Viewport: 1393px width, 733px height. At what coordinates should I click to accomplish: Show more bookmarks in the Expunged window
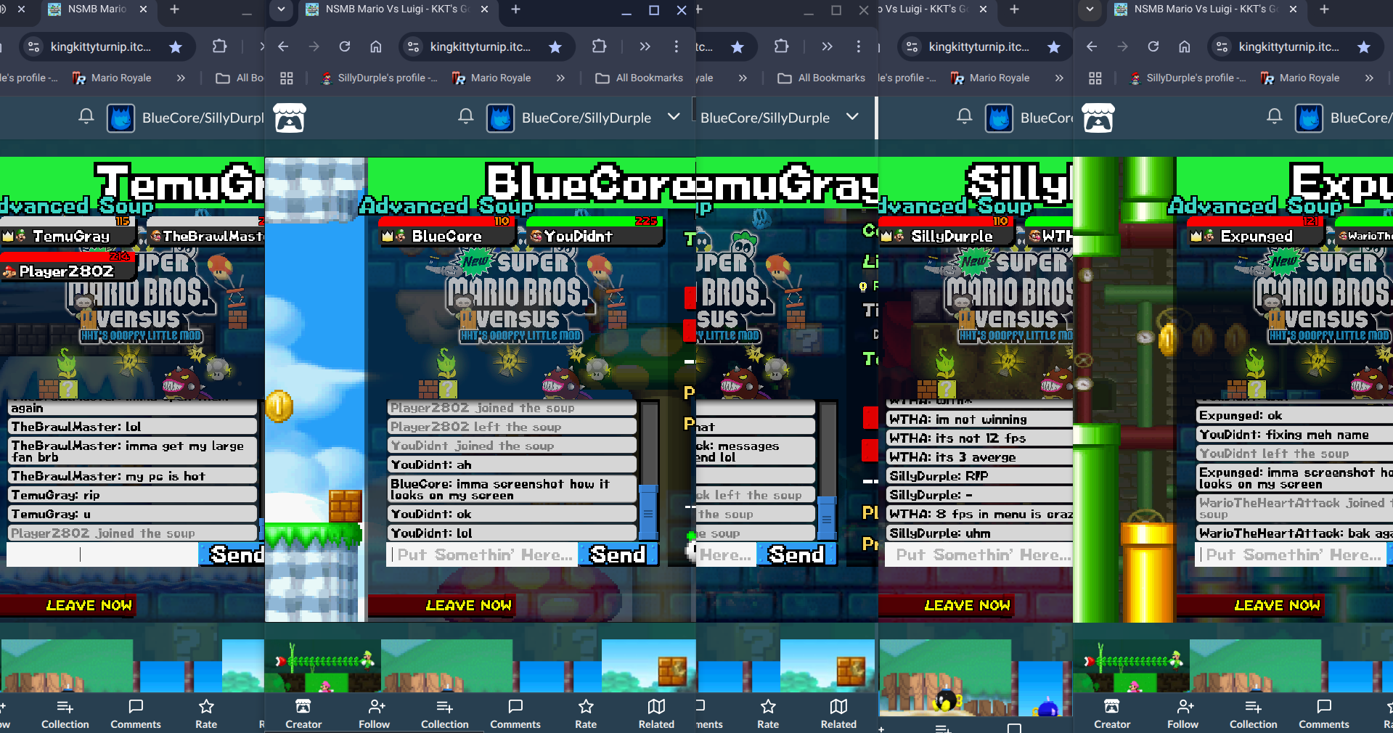point(1369,78)
